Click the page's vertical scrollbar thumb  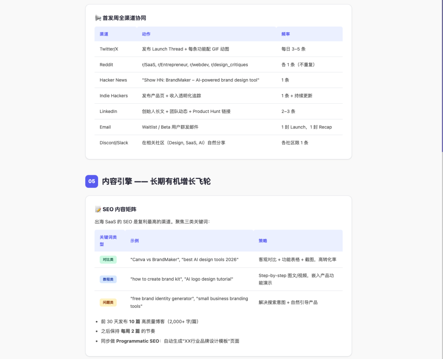pos(442,76)
